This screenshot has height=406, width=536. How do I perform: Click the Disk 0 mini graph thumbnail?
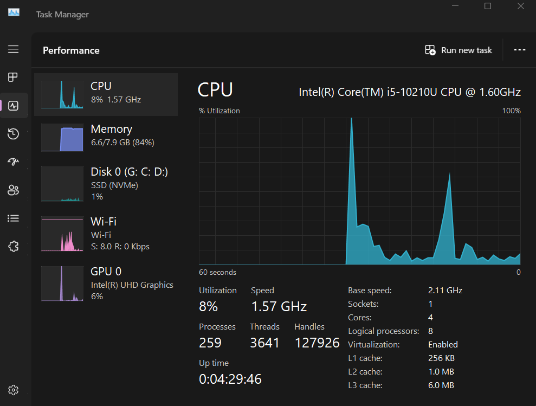(62, 184)
